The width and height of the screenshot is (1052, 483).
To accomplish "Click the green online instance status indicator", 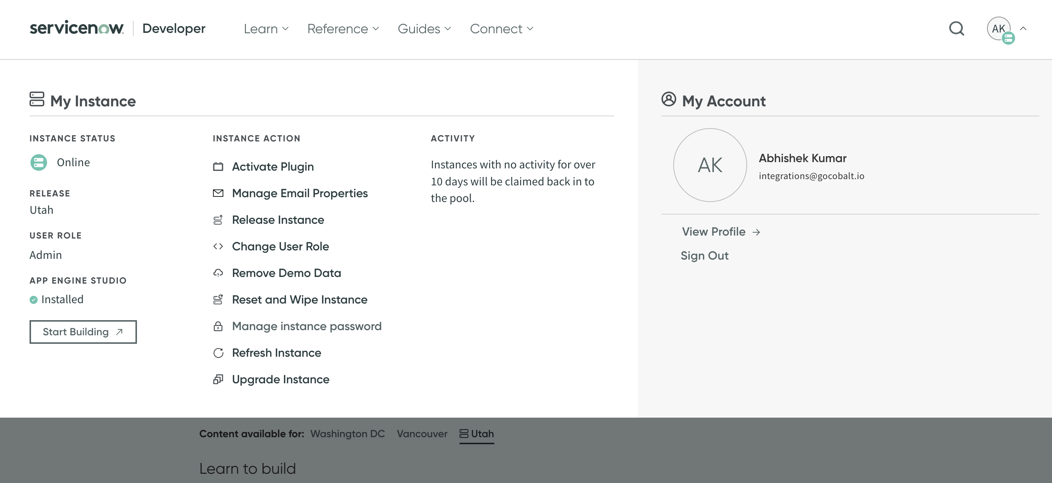I will pyautogui.click(x=39, y=162).
